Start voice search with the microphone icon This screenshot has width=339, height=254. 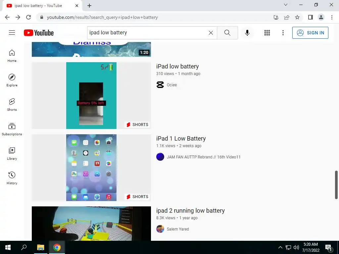pos(247,33)
